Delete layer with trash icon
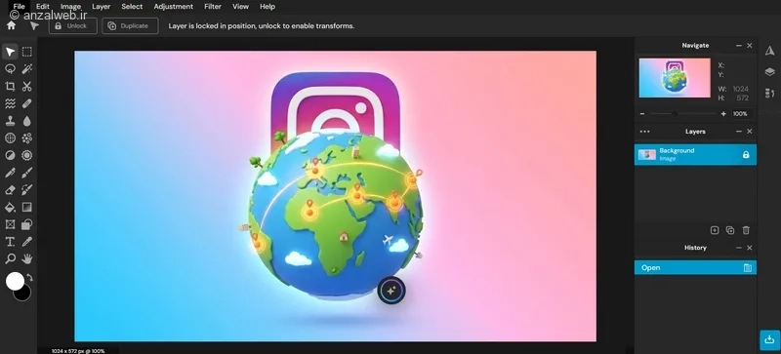Screen dimensions: 781x354 point(746,230)
